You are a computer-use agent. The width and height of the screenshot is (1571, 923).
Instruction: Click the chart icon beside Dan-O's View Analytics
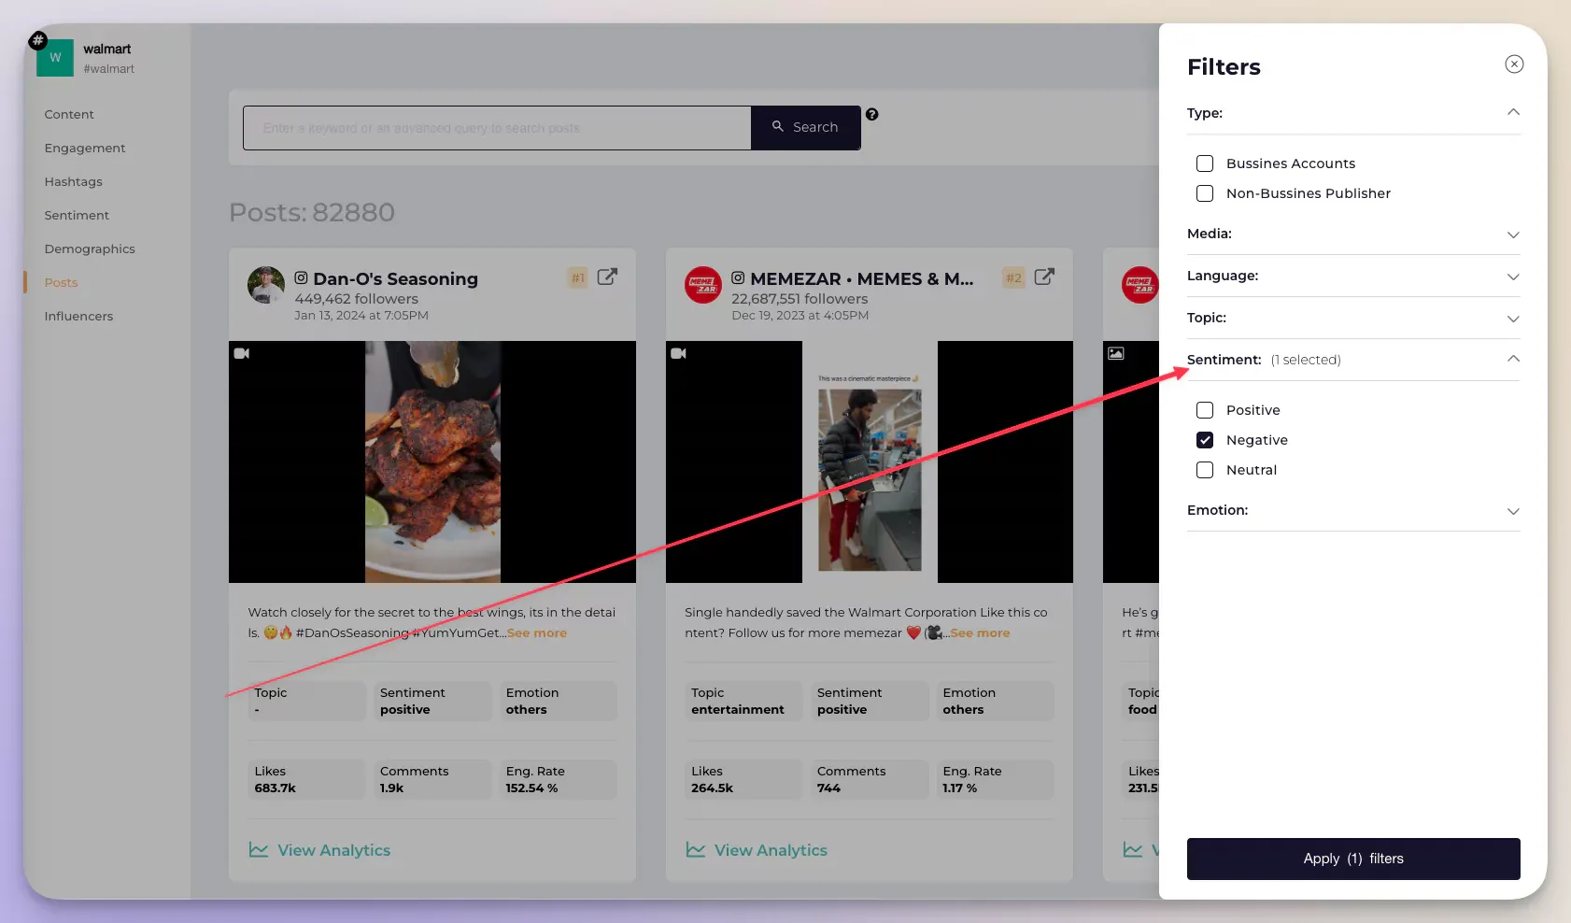click(x=259, y=849)
